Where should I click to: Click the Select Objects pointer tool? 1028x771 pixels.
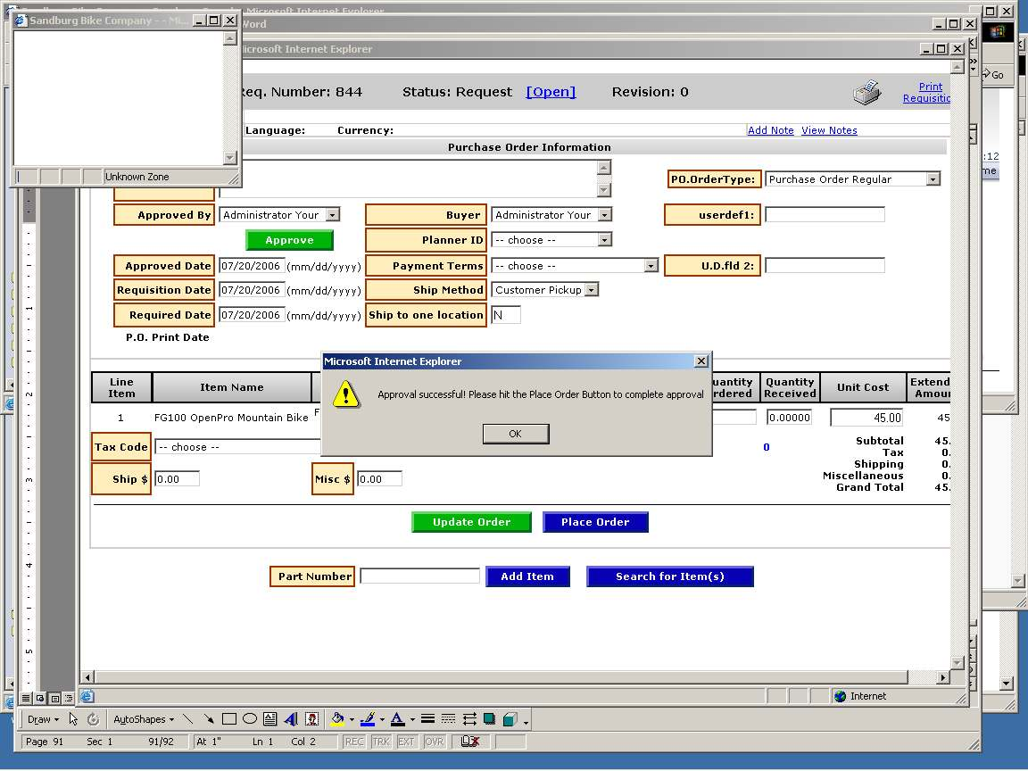(74, 719)
